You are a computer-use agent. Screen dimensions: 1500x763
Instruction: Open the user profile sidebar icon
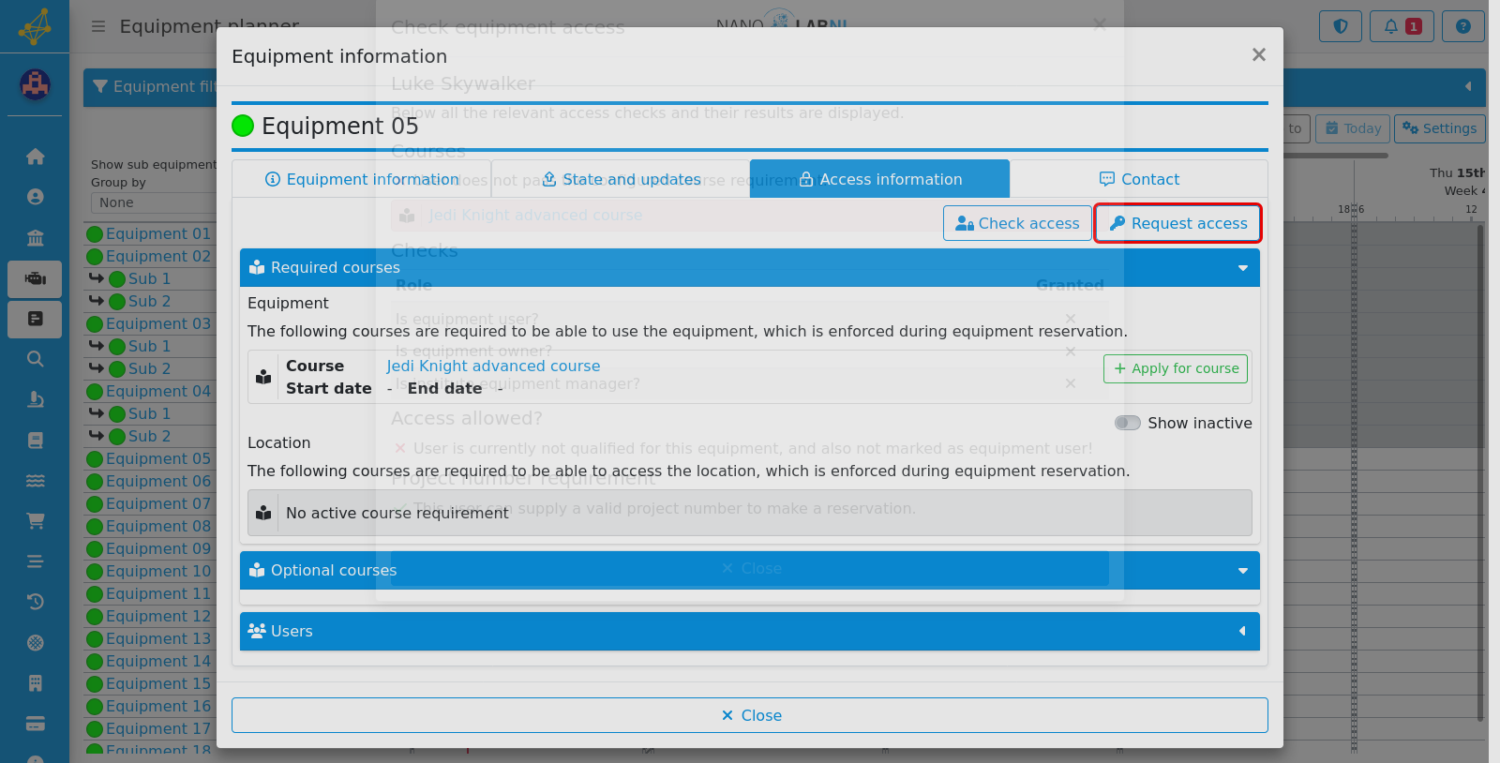(35, 197)
